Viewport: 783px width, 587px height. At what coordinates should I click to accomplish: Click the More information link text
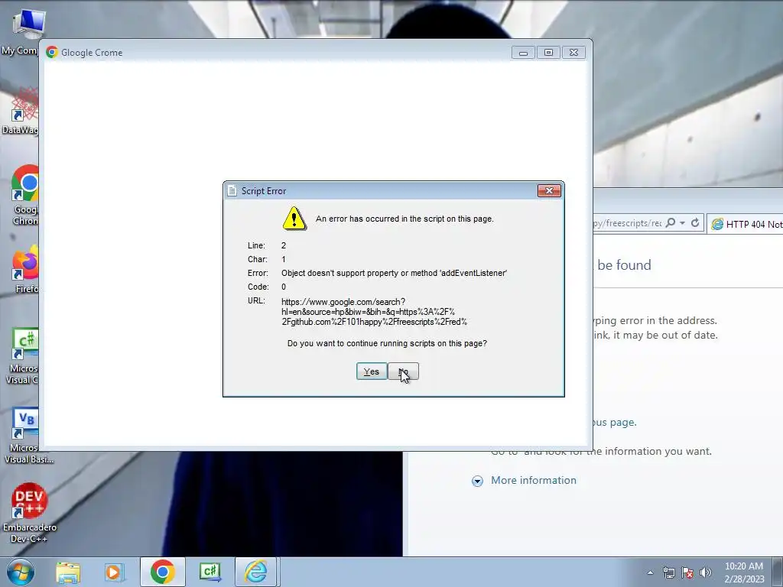(533, 480)
